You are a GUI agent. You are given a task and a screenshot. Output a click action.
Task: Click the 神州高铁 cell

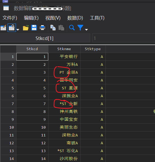(64, 112)
